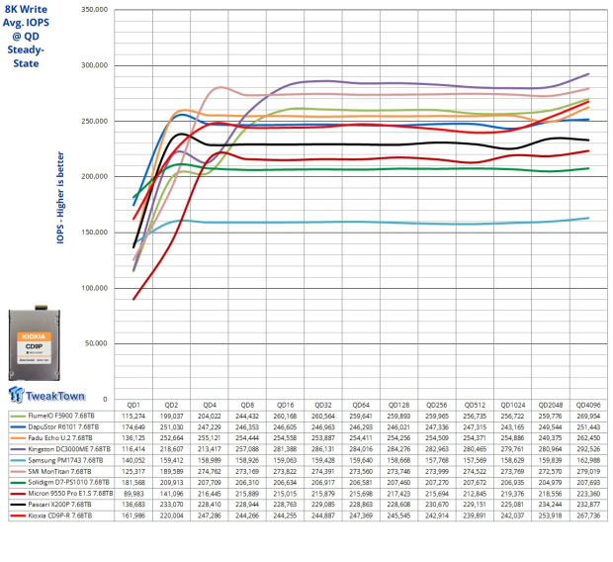Viewport: 613px width, 562px height.
Task: Click the QD4096 column header
Action: pyautogui.click(x=588, y=405)
